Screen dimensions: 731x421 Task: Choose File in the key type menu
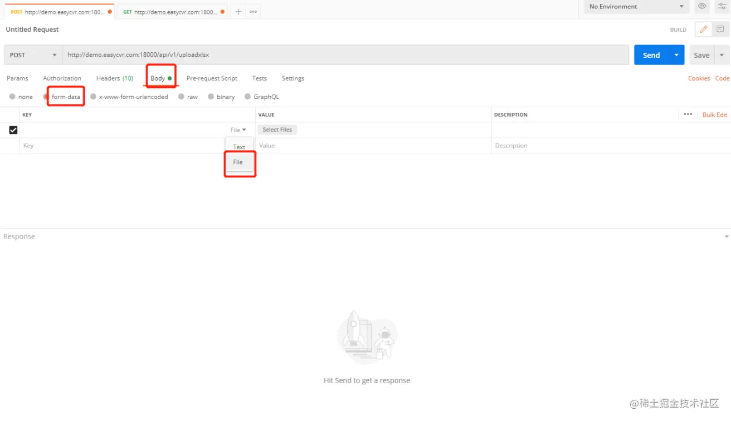click(x=239, y=162)
